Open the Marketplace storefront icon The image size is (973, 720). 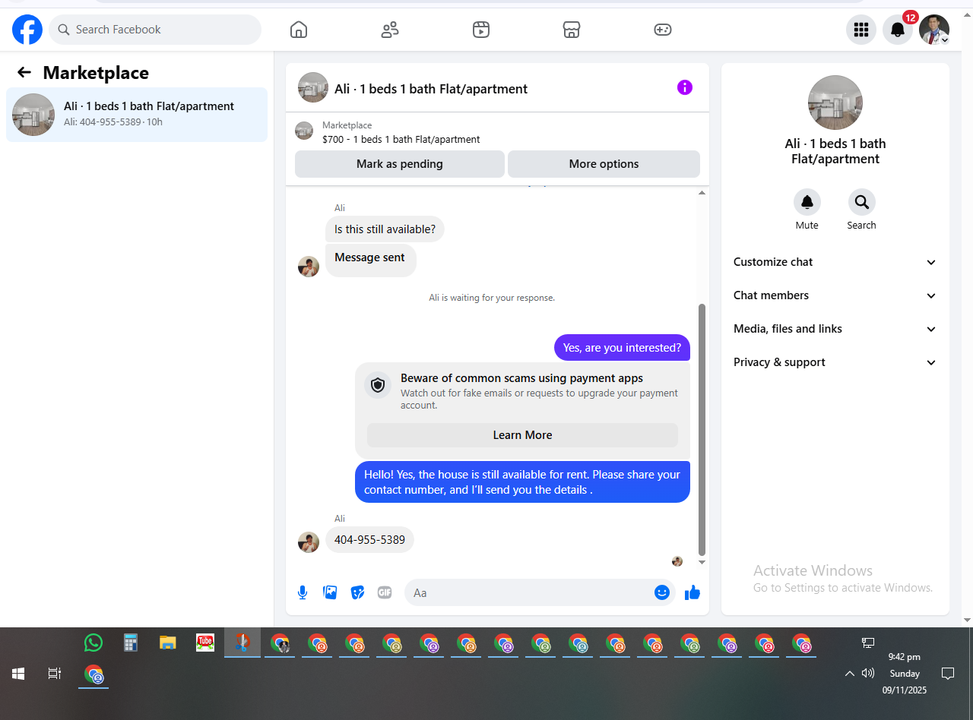tap(572, 30)
